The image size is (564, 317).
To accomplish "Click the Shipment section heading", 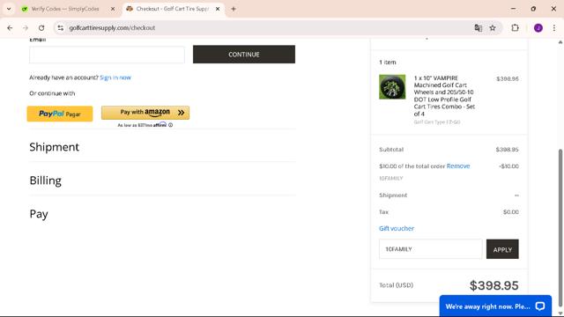I will 55,147.
